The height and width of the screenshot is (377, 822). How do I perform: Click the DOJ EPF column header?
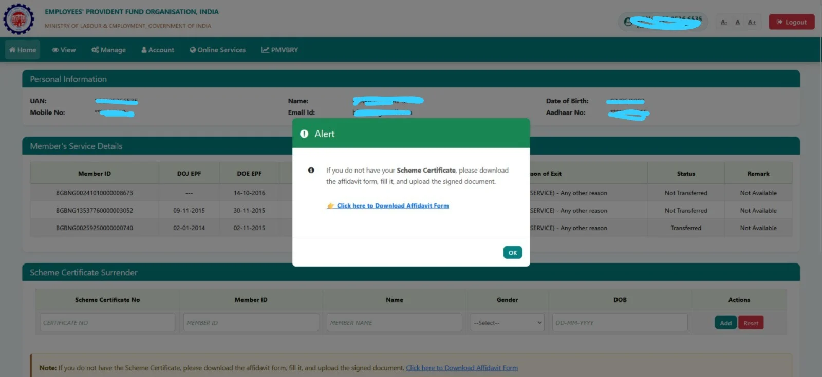[x=189, y=174]
